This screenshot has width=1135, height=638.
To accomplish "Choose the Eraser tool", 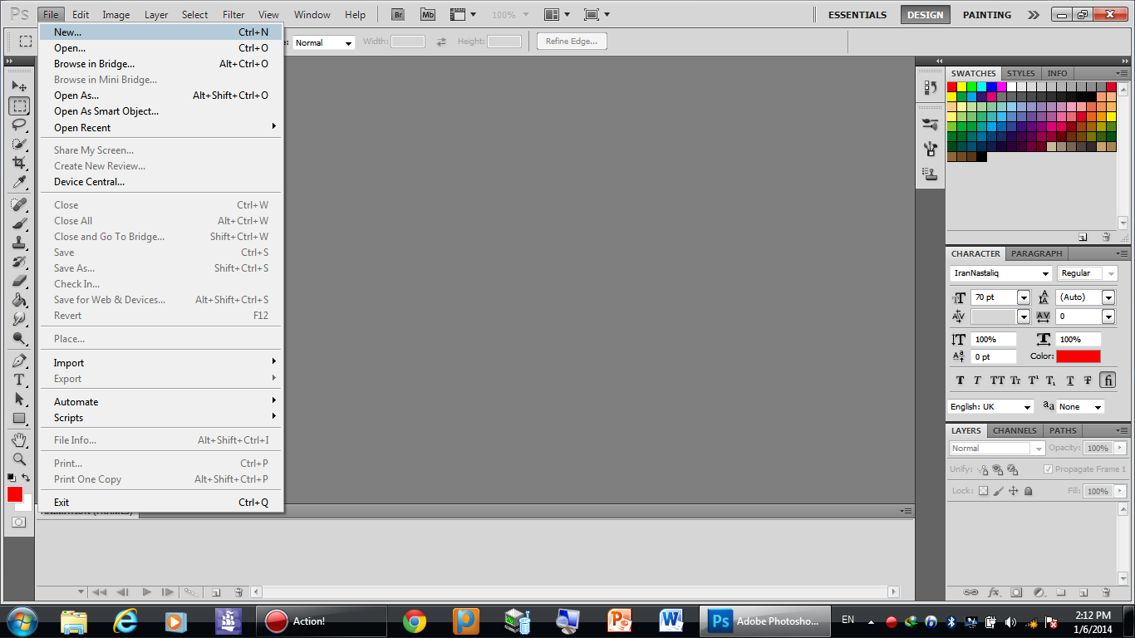I will click(19, 281).
